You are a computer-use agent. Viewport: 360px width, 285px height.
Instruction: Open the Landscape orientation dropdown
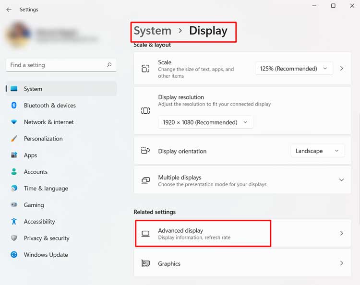318,151
